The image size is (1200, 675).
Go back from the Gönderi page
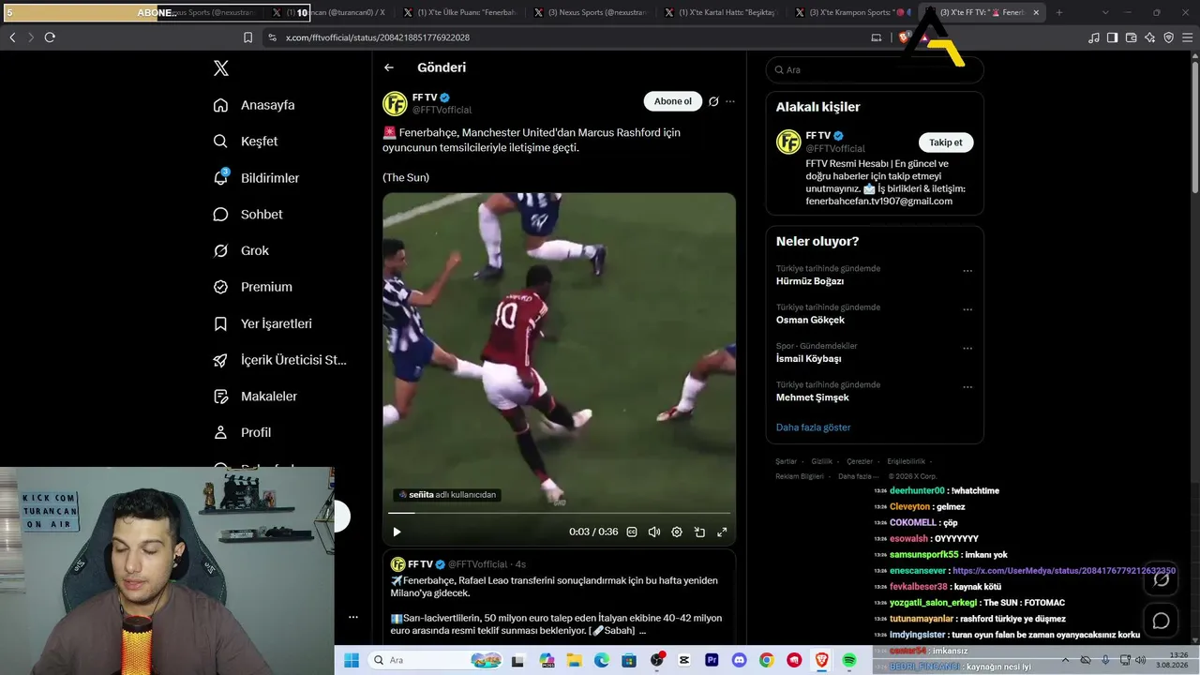point(389,67)
